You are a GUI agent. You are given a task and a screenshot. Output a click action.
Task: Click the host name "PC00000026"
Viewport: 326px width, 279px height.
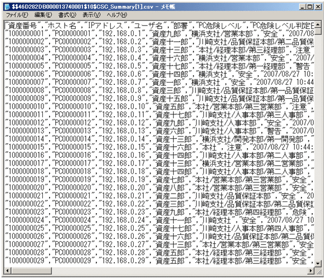pos(73,237)
